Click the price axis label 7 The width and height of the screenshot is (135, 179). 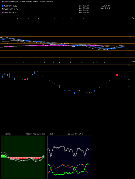click(x=129, y=72)
